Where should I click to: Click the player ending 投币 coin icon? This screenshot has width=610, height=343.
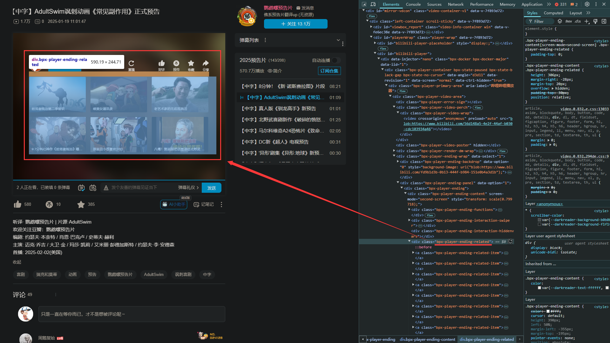click(x=176, y=65)
